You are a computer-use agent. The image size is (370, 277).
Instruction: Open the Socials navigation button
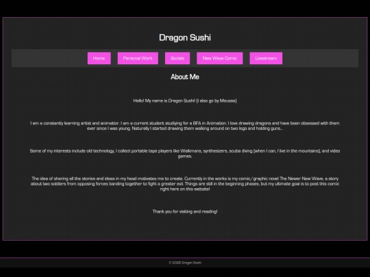pyautogui.click(x=177, y=58)
